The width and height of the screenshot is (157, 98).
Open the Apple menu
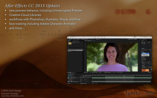69,37
